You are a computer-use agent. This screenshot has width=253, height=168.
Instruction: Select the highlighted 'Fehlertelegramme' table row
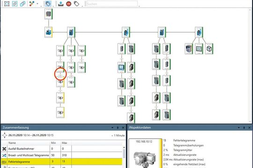[x=62, y=161]
